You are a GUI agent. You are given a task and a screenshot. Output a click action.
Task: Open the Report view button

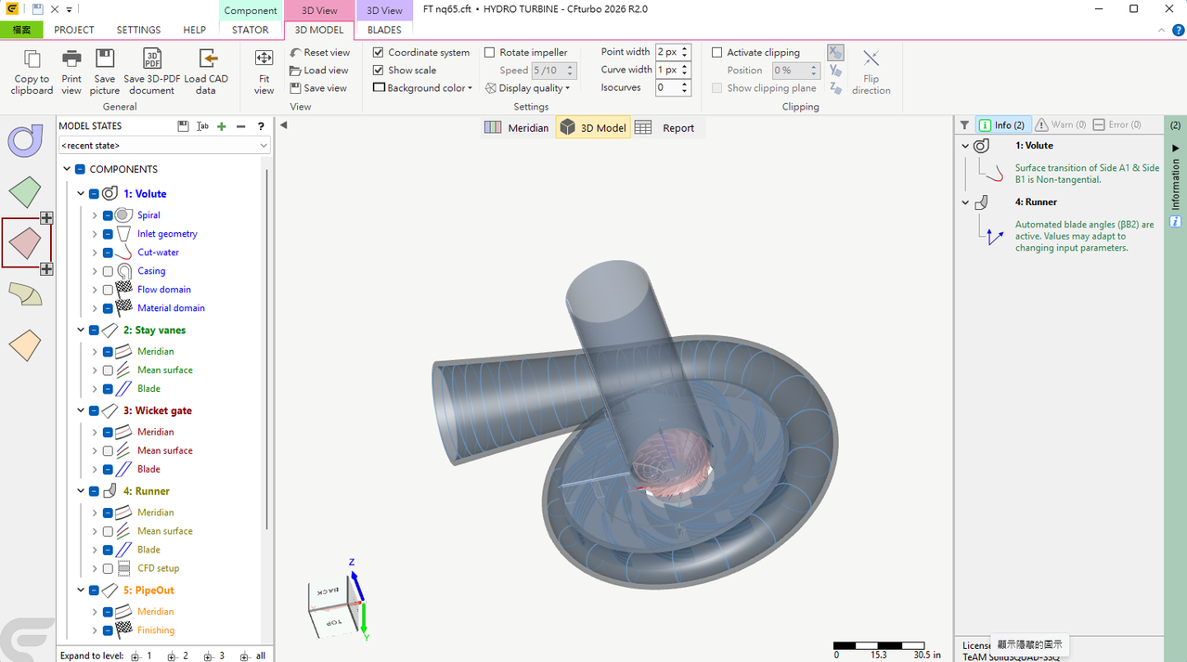point(664,128)
